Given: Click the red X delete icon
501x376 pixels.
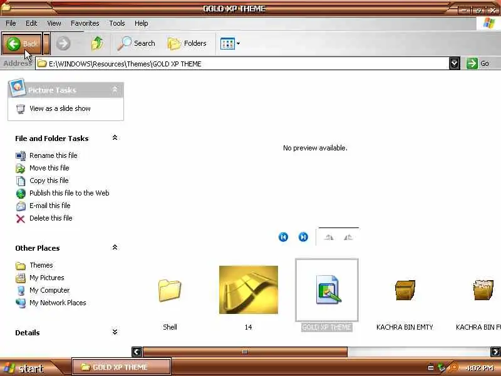Looking at the screenshot, I should click(21, 219).
